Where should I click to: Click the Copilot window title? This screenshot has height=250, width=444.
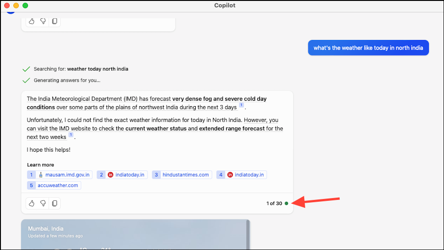coord(225,6)
